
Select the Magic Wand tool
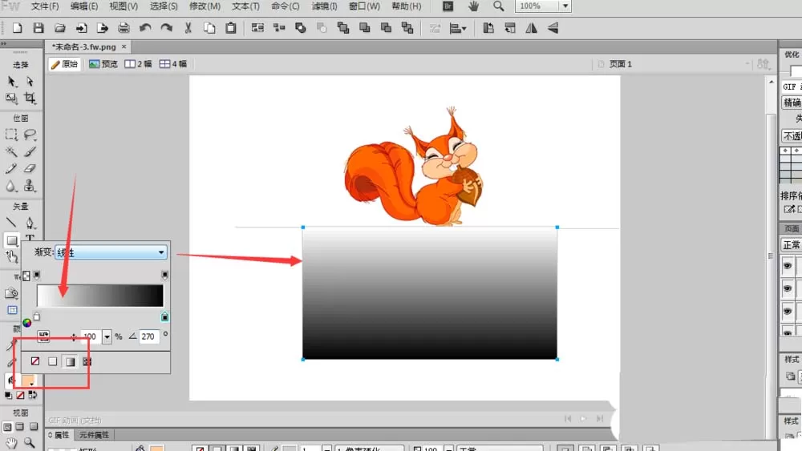pyautogui.click(x=11, y=151)
